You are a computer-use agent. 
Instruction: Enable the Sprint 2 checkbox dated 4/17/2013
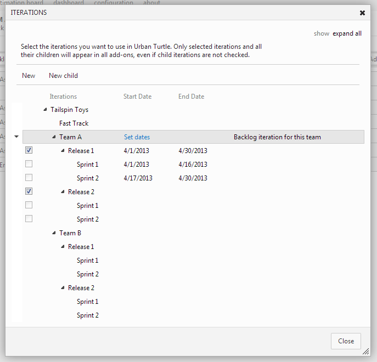click(29, 178)
